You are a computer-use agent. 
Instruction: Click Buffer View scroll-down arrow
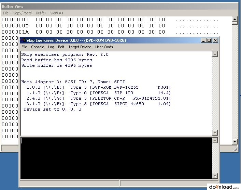tap(235, 141)
